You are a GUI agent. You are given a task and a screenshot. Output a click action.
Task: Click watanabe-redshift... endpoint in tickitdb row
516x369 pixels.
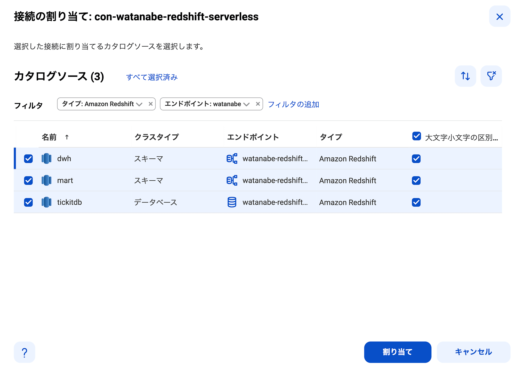[275, 202]
